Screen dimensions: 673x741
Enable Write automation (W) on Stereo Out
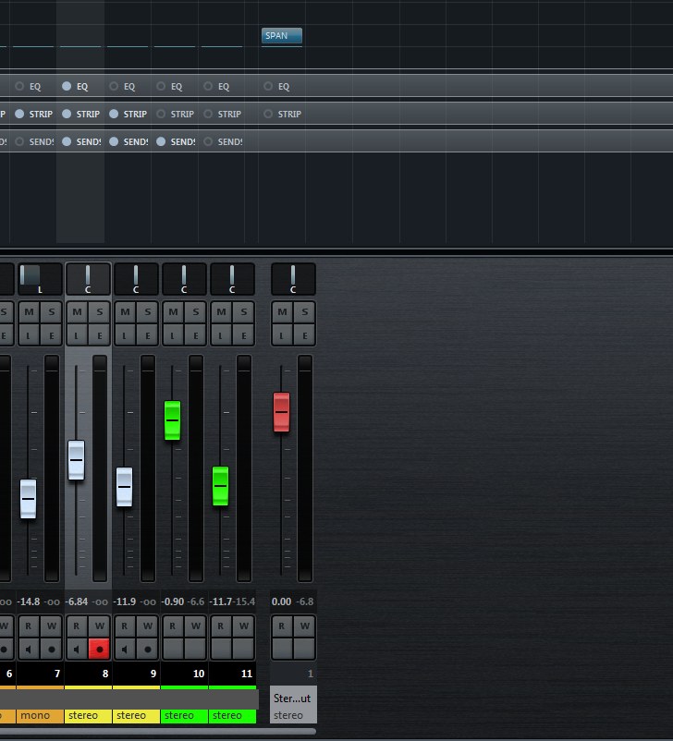(x=304, y=626)
